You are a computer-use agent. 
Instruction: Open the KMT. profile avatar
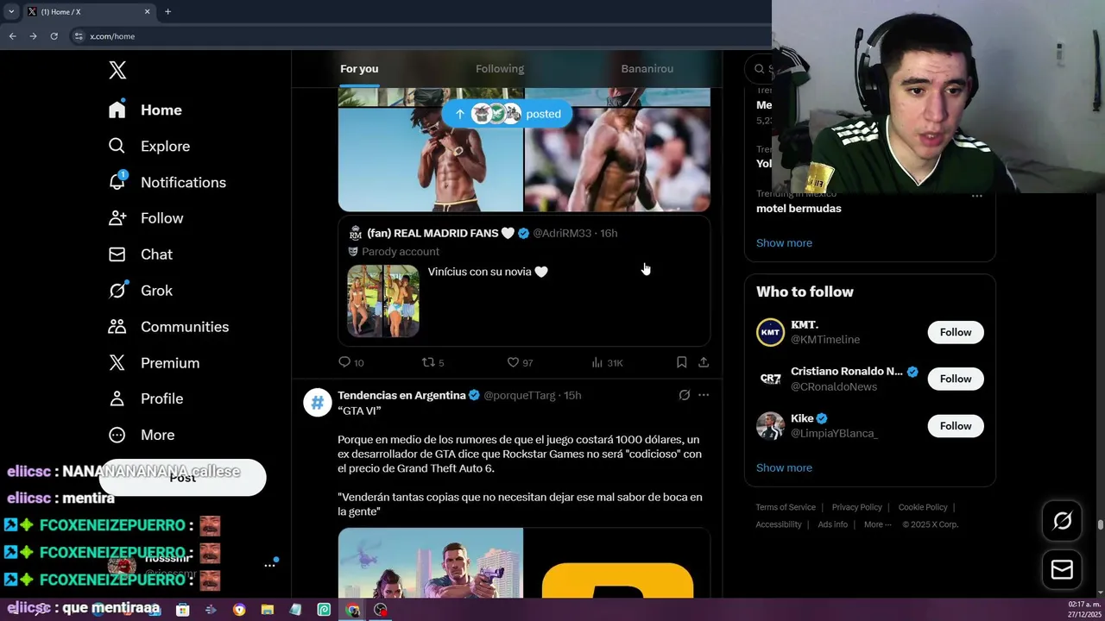point(770,332)
